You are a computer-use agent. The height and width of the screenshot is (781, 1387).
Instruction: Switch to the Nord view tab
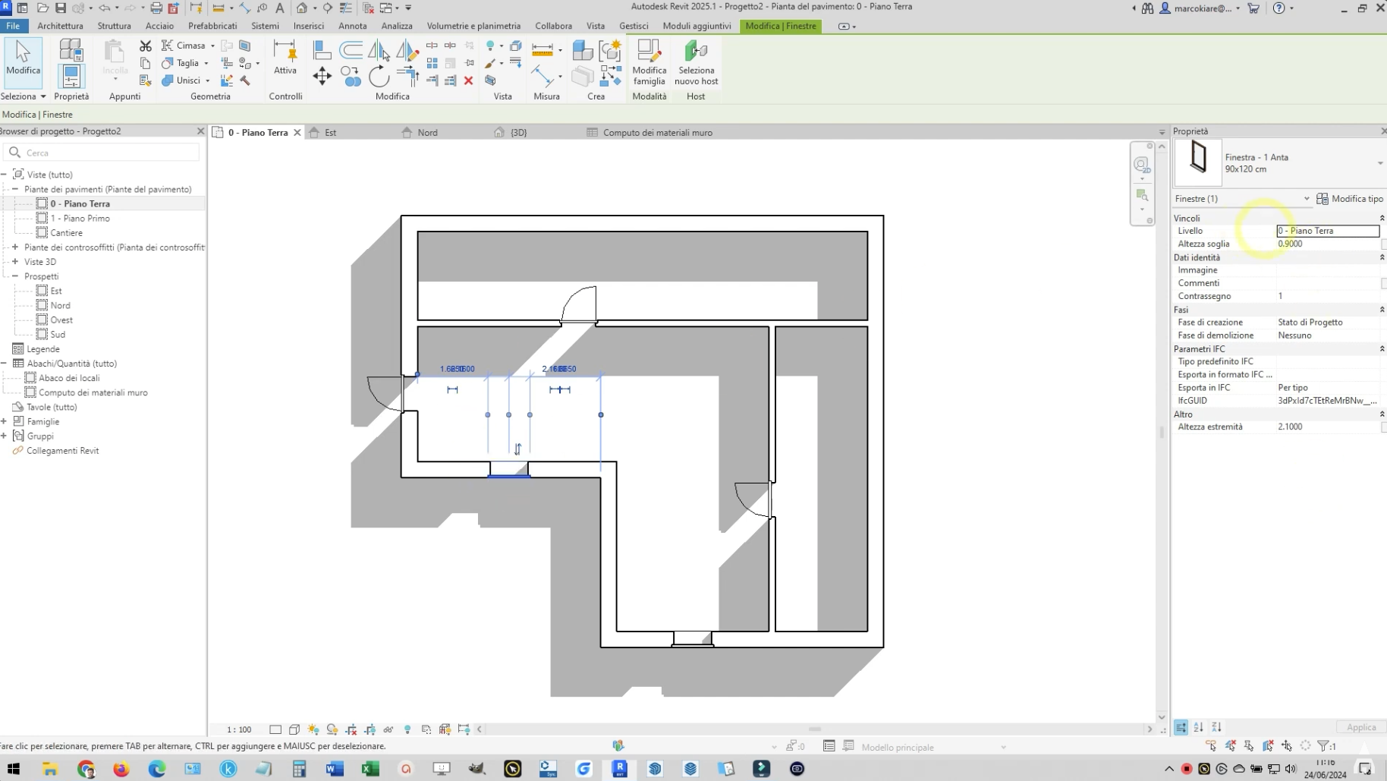[427, 132]
